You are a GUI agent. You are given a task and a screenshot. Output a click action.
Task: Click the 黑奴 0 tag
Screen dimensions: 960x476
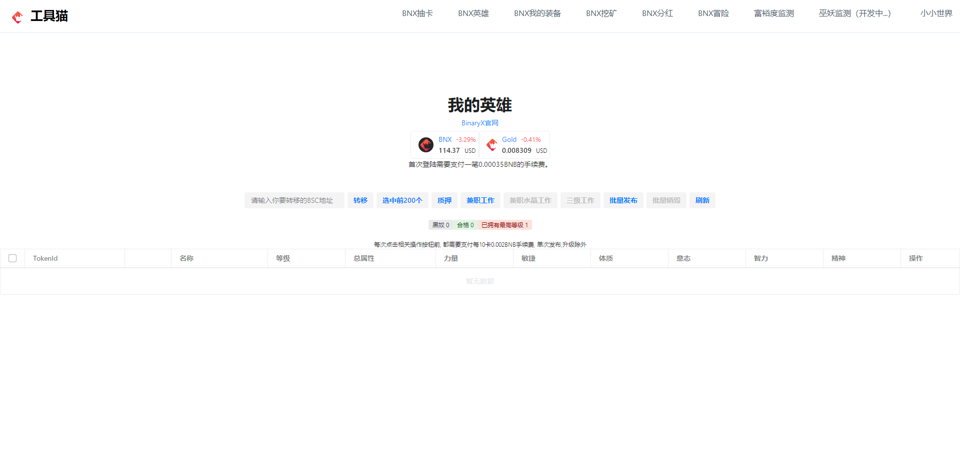[441, 225]
